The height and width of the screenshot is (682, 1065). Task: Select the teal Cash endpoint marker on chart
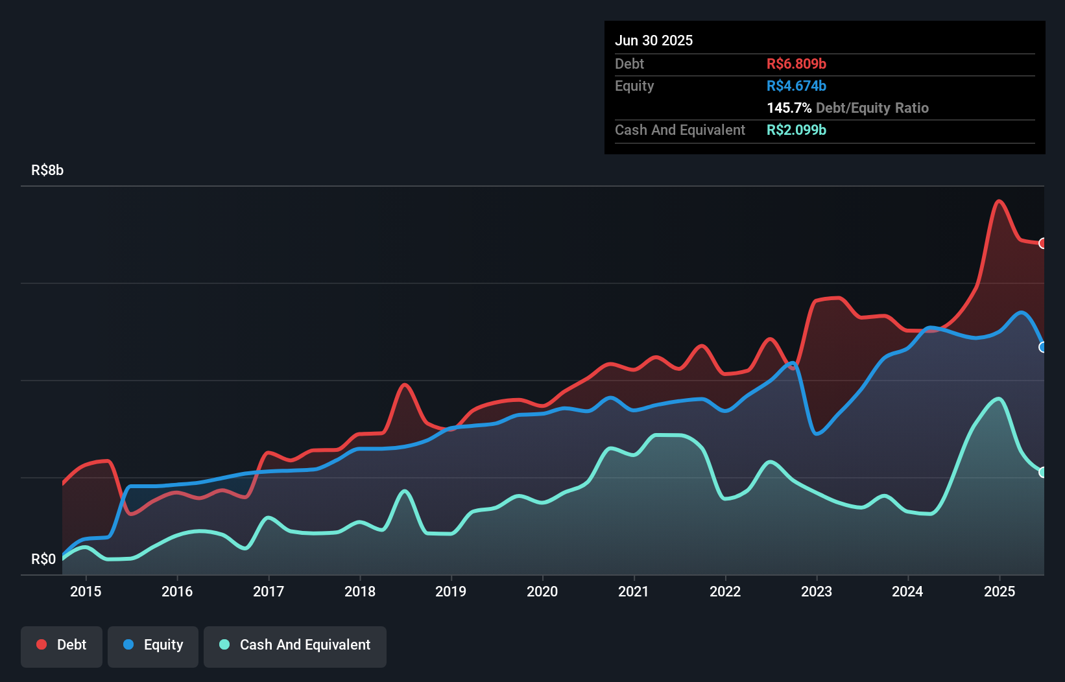coord(1042,472)
